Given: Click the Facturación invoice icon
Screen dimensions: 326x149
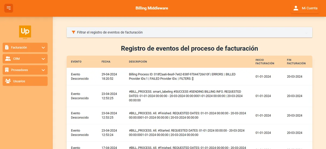Looking at the screenshot, I should [7, 47].
